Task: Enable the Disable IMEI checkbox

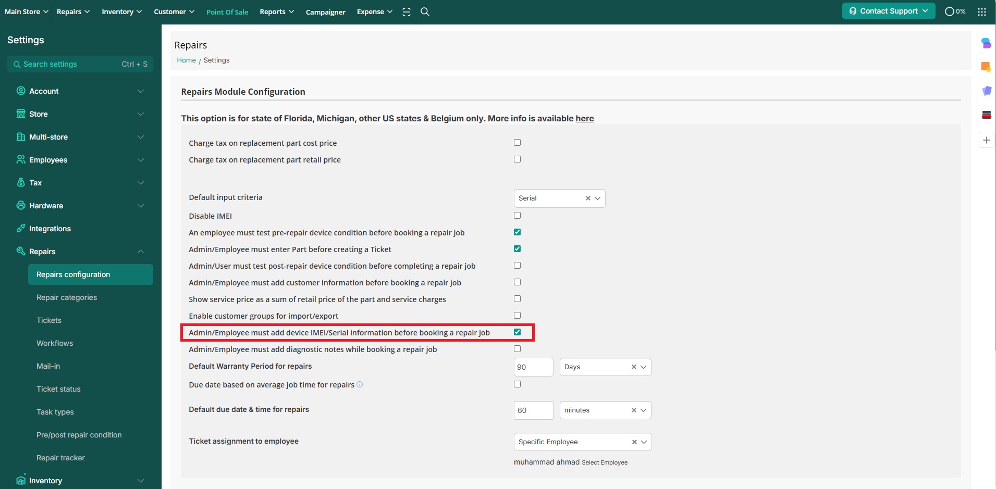Action: pyautogui.click(x=517, y=216)
